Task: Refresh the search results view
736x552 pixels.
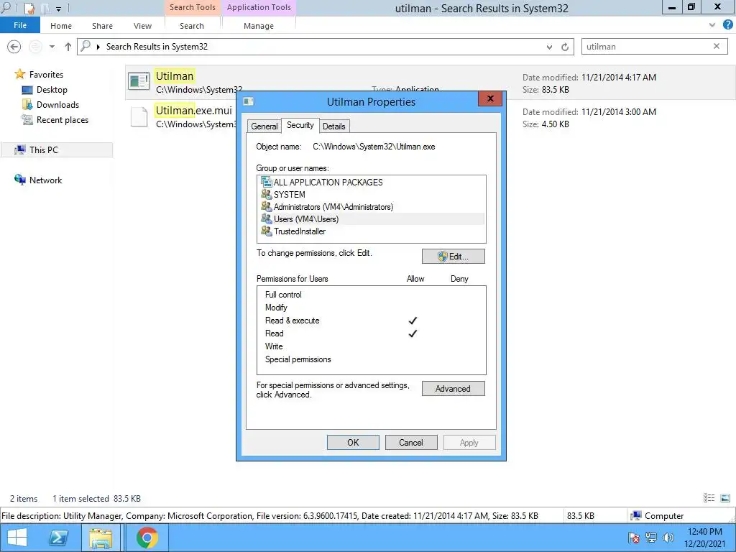Action: click(x=565, y=47)
